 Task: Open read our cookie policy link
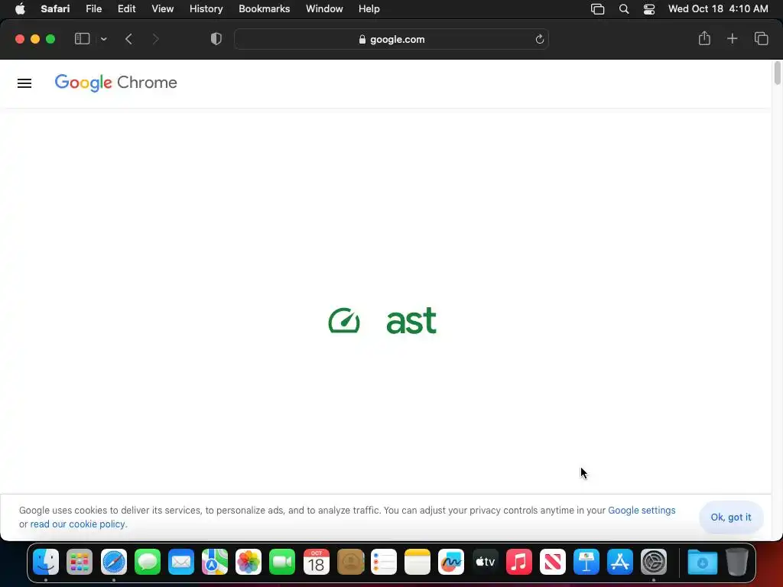click(77, 524)
